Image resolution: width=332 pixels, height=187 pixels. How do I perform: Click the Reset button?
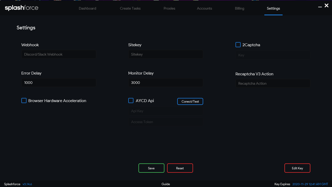[x=180, y=168]
